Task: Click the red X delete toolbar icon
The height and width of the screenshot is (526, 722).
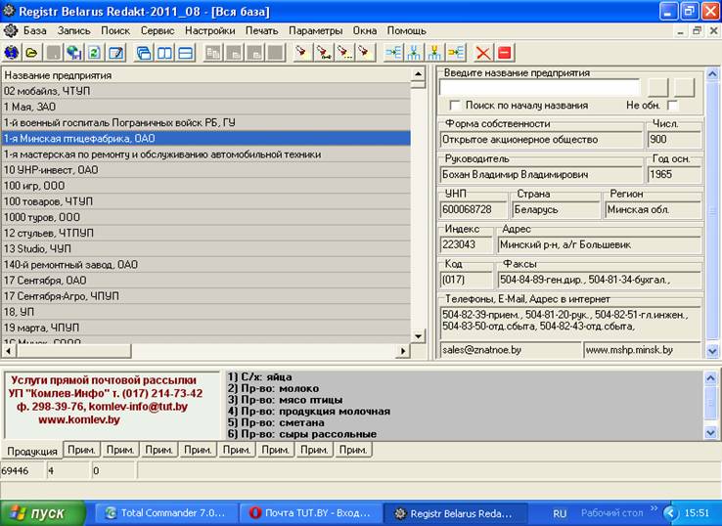Action: [x=483, y=52]
